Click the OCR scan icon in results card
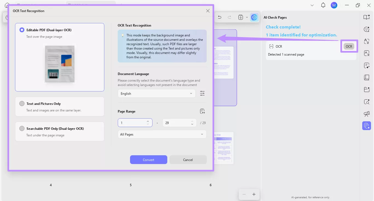 point(271,47)
